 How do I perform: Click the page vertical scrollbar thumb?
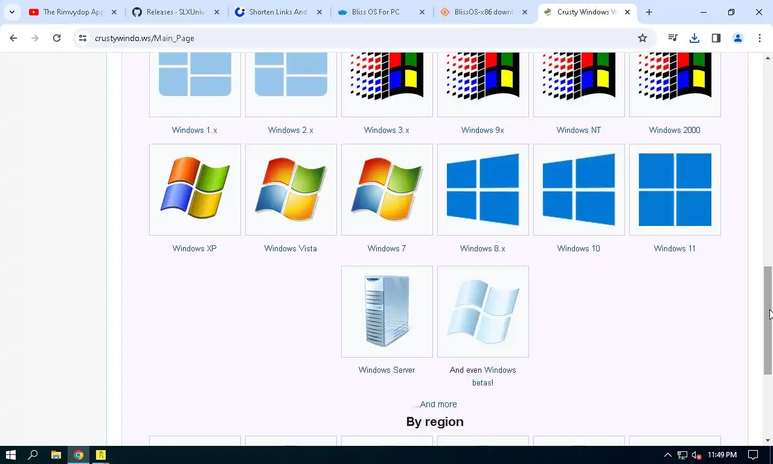[768, 320]
